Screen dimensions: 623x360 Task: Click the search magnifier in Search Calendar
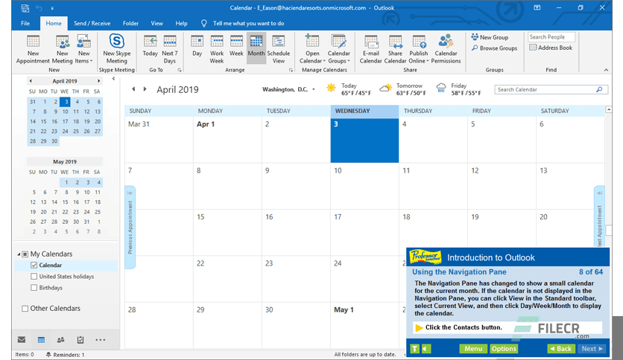pos(599,89)
